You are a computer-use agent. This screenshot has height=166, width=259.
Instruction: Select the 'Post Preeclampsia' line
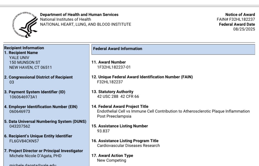[x=114, y=116]
